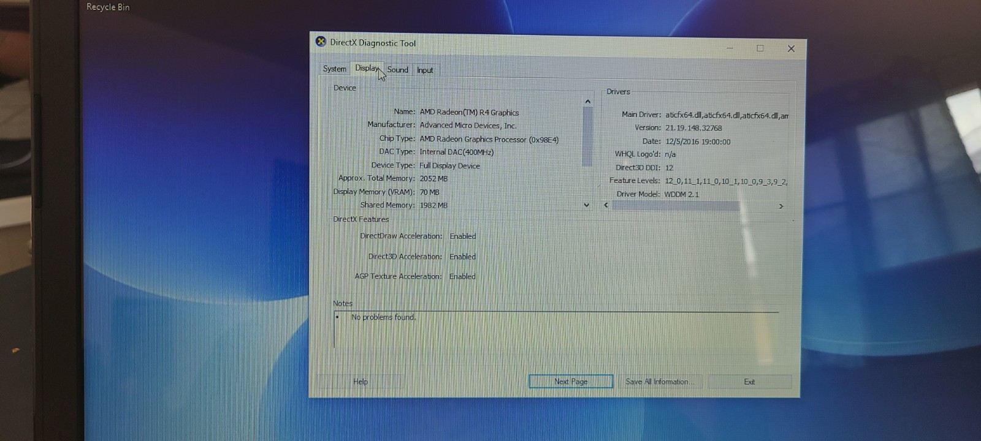Click the Device panel vertical scrollbar thumb

pyautogui.click(x=587, y=137)
